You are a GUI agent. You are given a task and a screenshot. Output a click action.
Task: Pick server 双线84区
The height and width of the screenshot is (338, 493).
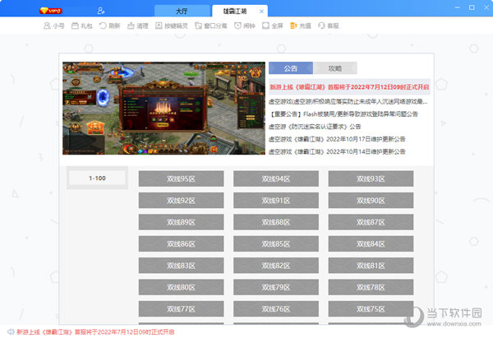pyautogui.click(x=371, y=244)
